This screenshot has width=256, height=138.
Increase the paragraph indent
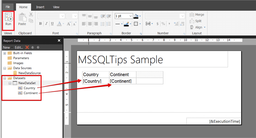[109, 16]
